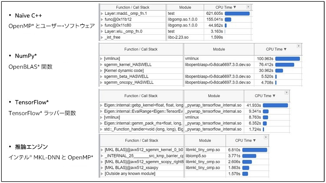Click Module header in TensorFlow table

[214, 96]
